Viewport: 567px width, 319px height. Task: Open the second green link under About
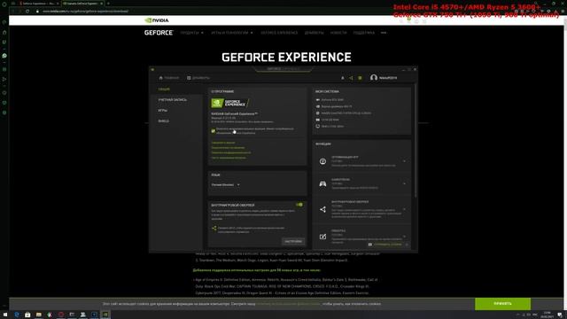tap(228, 148)
